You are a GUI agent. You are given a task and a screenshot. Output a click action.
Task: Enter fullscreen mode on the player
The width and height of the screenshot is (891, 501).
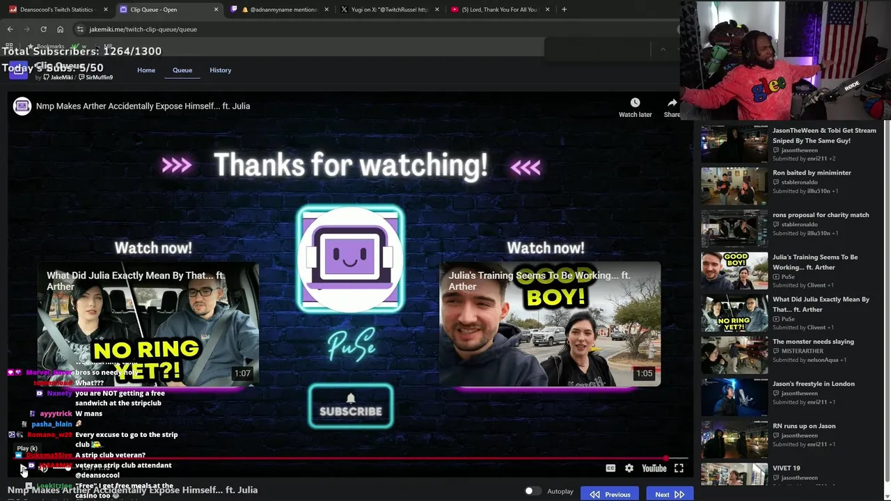[x=679, y=468]
